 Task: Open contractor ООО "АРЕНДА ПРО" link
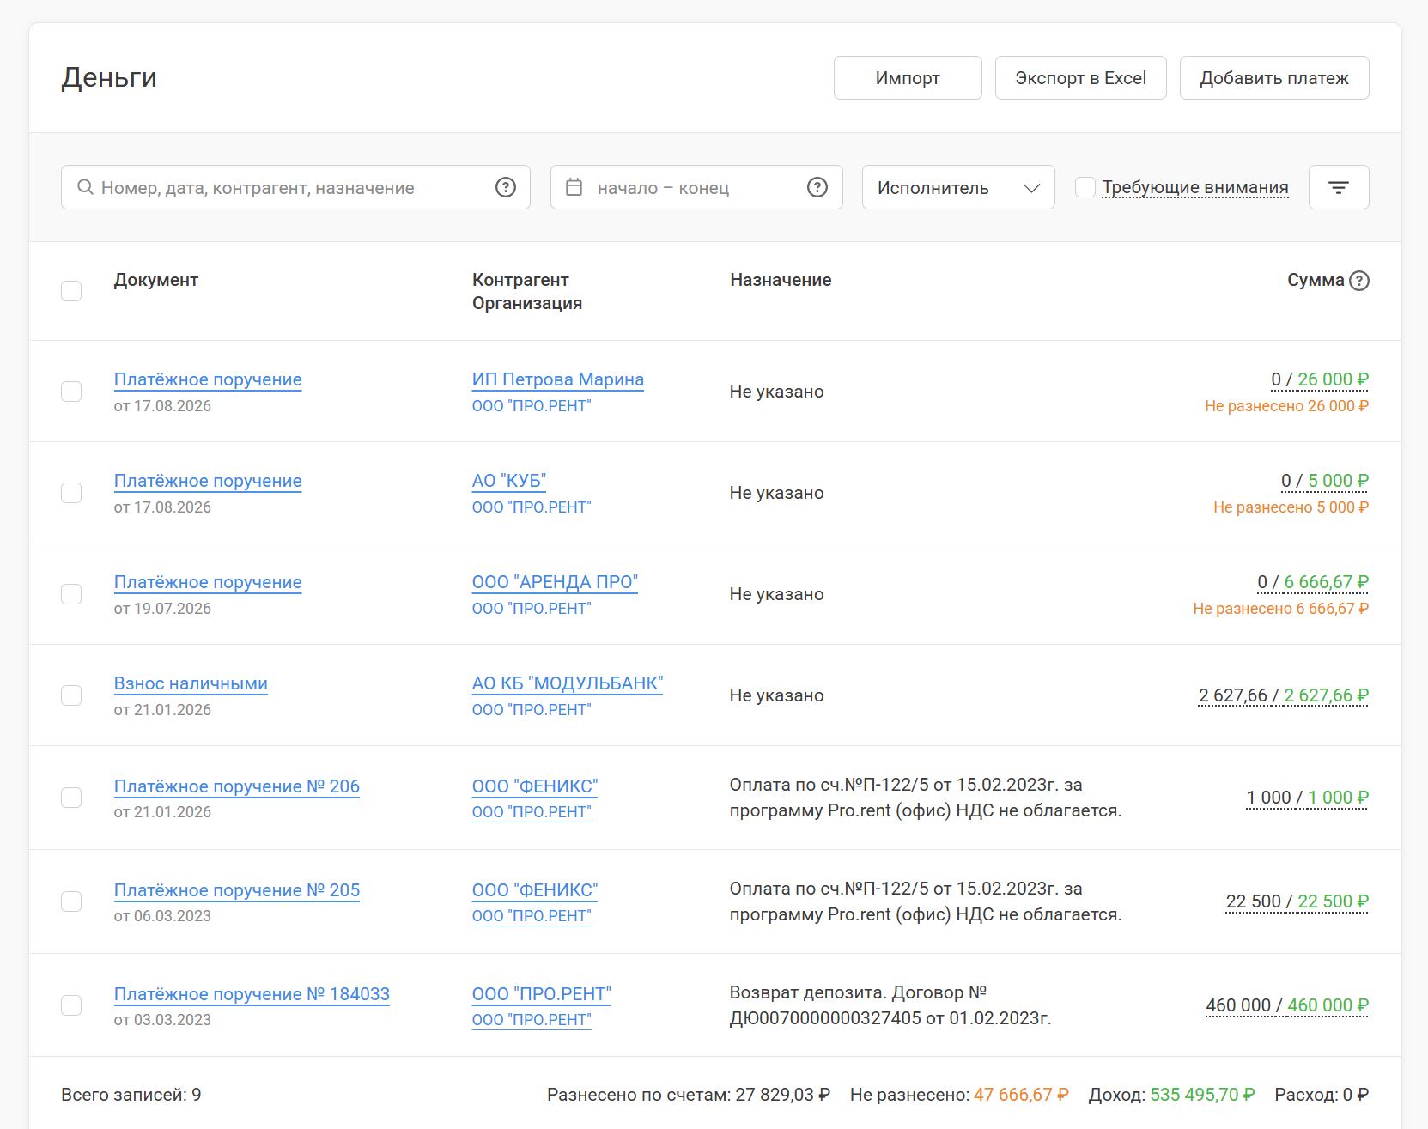pyautogui.click(x=555, y=582)
